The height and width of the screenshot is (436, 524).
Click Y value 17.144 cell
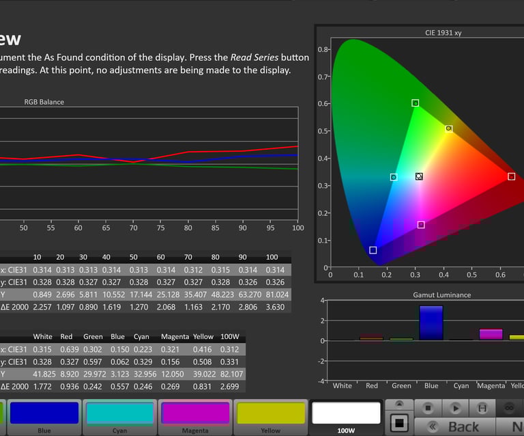[x=141, y=295]
